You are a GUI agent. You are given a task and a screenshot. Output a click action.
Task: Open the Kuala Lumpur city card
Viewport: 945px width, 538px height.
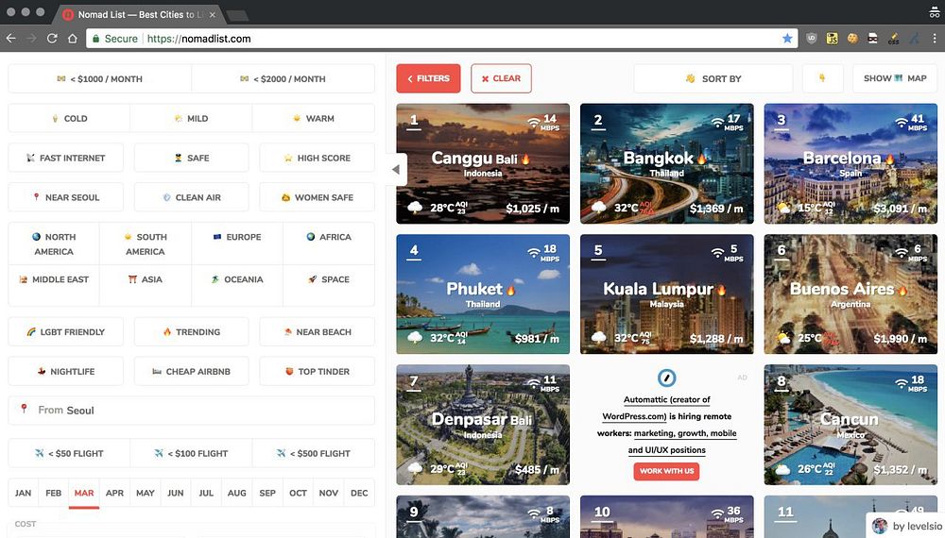pyautogui.click(x=666, y=294)
